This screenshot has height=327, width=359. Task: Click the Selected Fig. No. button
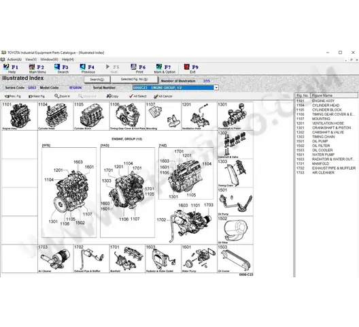(135, 80)
